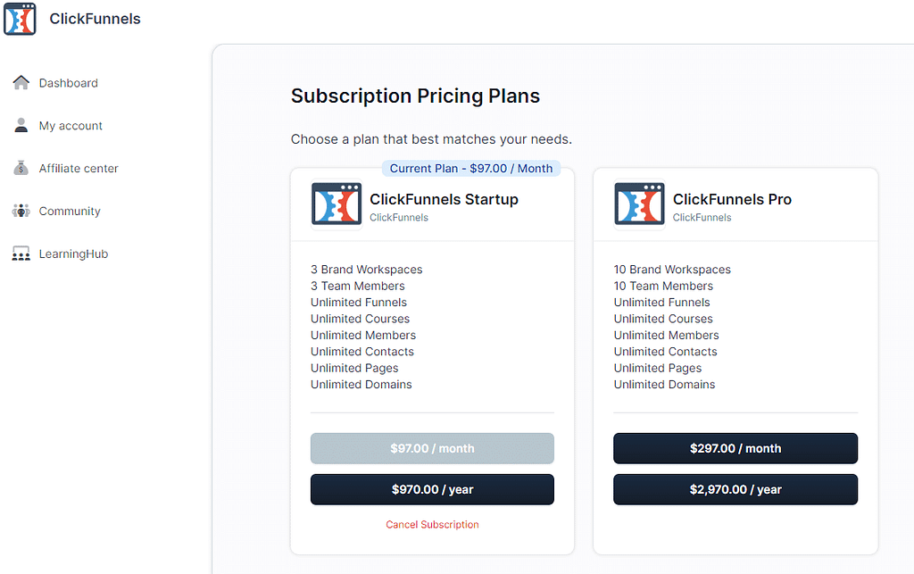Choose the $970.00 / year Startup plan
The width and height of the screenshot is (914, 574).
pos(432,489)
